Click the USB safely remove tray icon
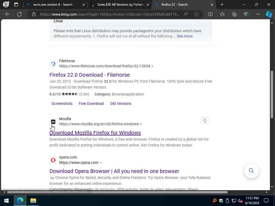275x206 pixels. point(227,201)
